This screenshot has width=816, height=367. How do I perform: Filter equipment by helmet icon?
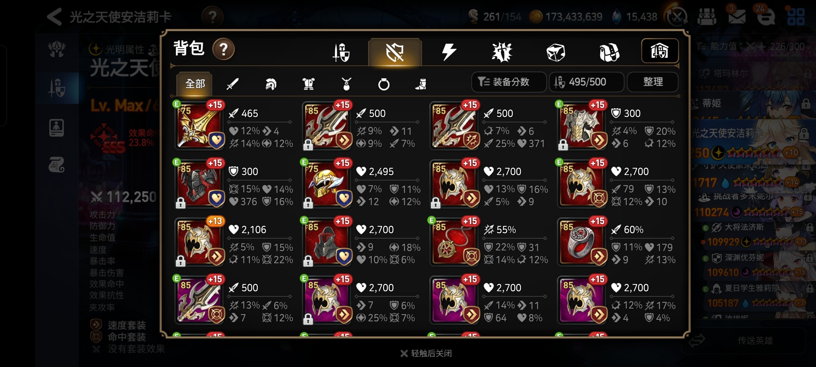pos(271,84)
